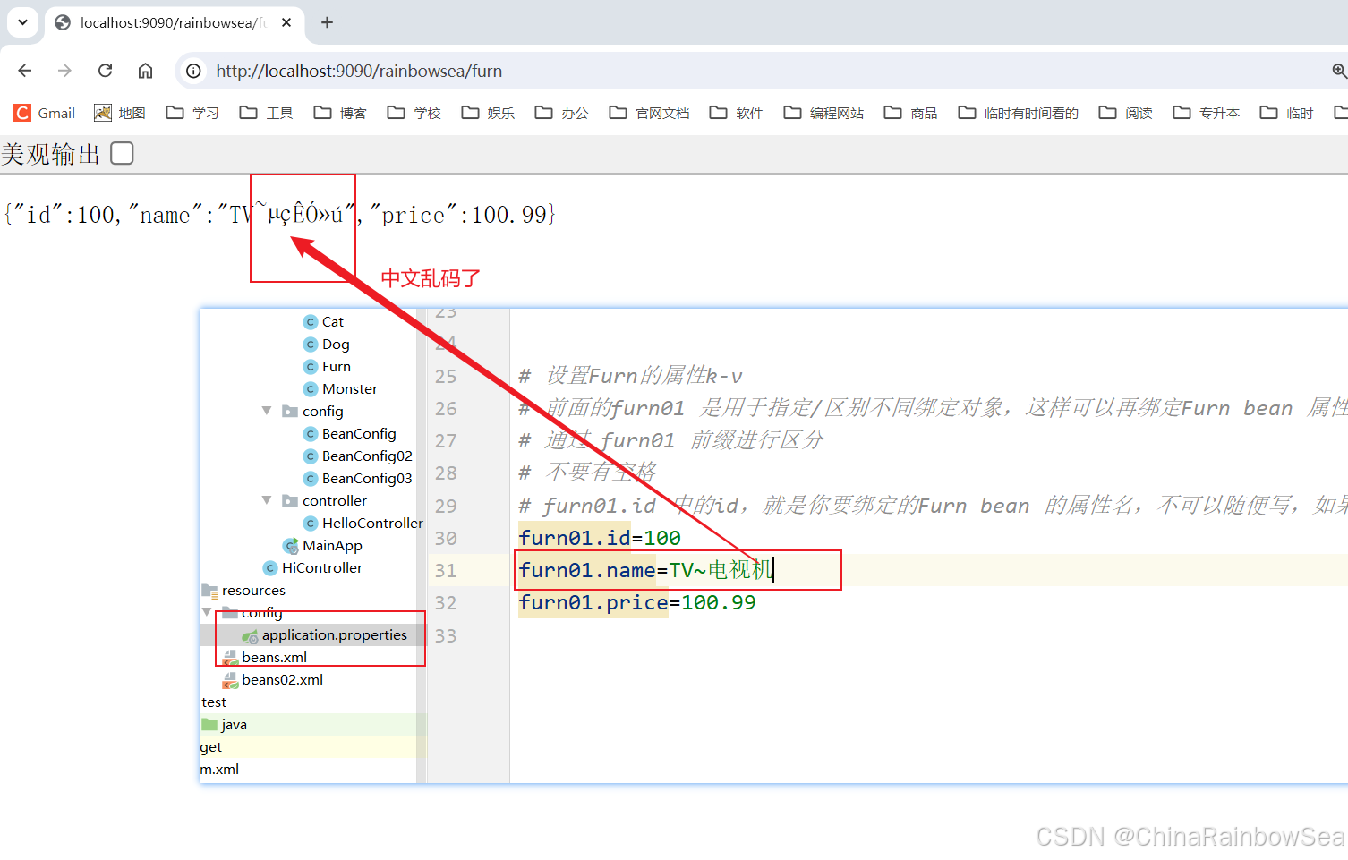Image resolution: width=1348 pixels, height=860 pixels.
Task: Open the 临时 bookmark folder
Action: pos(1286,113)
